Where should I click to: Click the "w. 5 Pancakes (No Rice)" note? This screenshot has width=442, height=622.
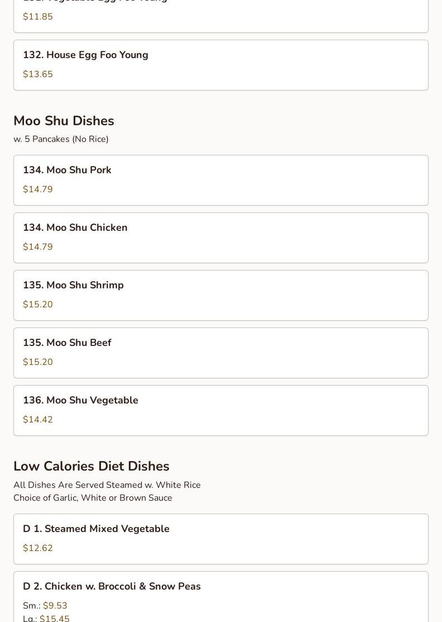[x=61, y=139]
